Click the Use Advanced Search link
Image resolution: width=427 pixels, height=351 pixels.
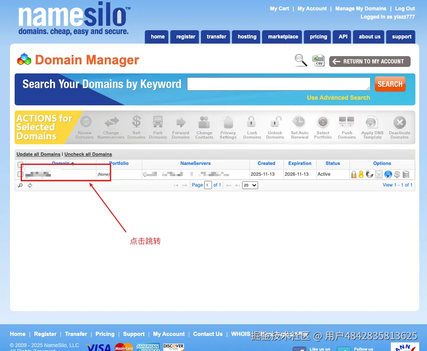(x=338, y=98)
